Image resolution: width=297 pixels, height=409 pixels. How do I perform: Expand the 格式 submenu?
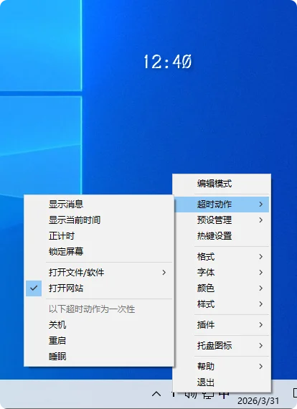click(222, 257)
